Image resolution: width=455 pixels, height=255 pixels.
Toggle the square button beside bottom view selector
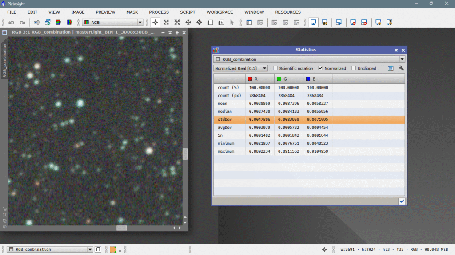tap(98, 249)
